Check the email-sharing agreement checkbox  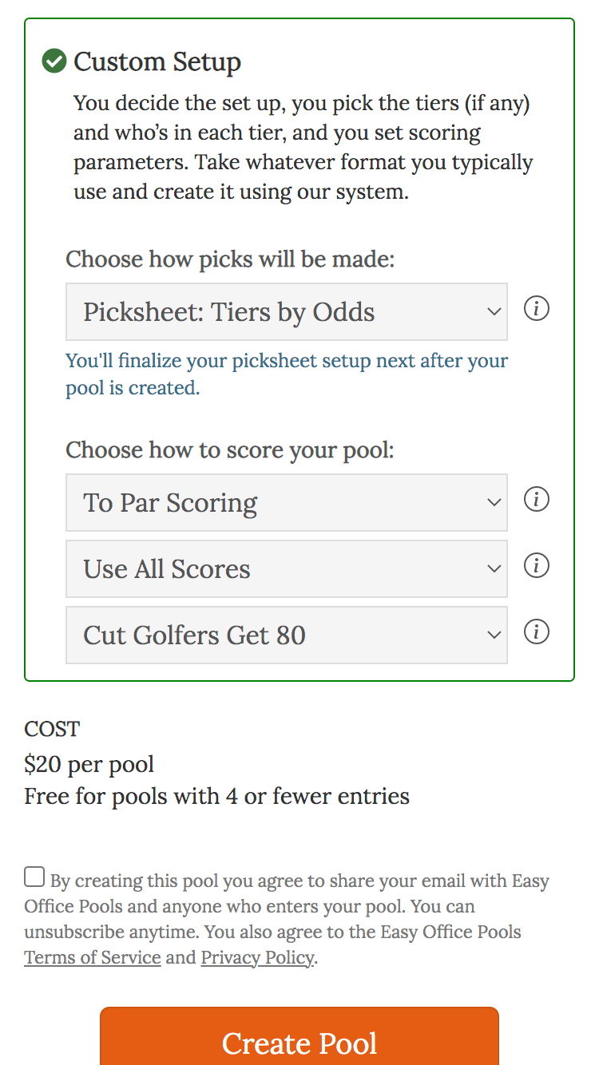(34, 876)
